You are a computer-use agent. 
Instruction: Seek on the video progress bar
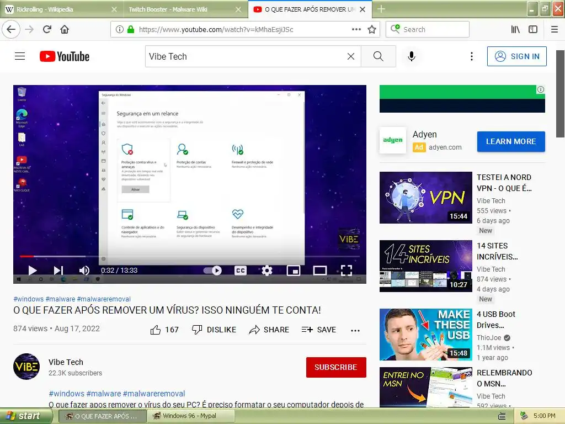tap(190, 256)
